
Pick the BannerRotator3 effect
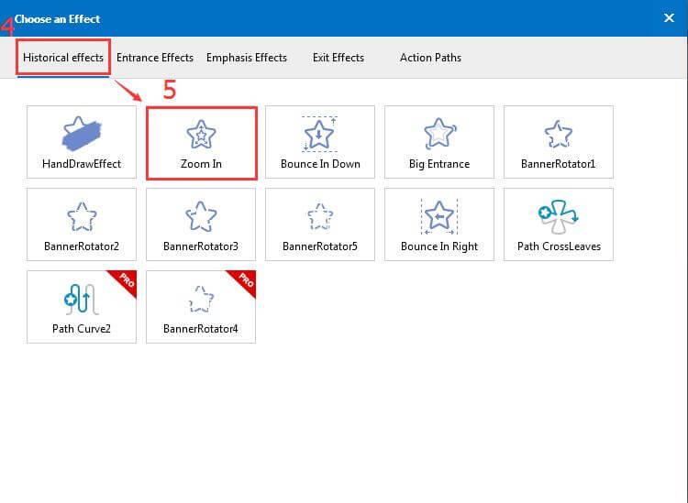[201, 224]
